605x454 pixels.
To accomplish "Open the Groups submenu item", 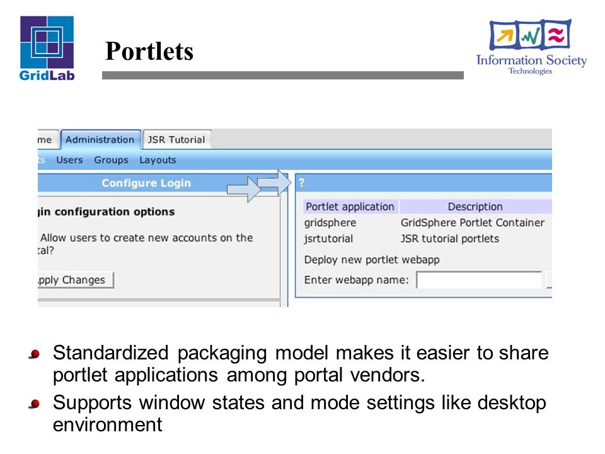I will pos(111,160).
